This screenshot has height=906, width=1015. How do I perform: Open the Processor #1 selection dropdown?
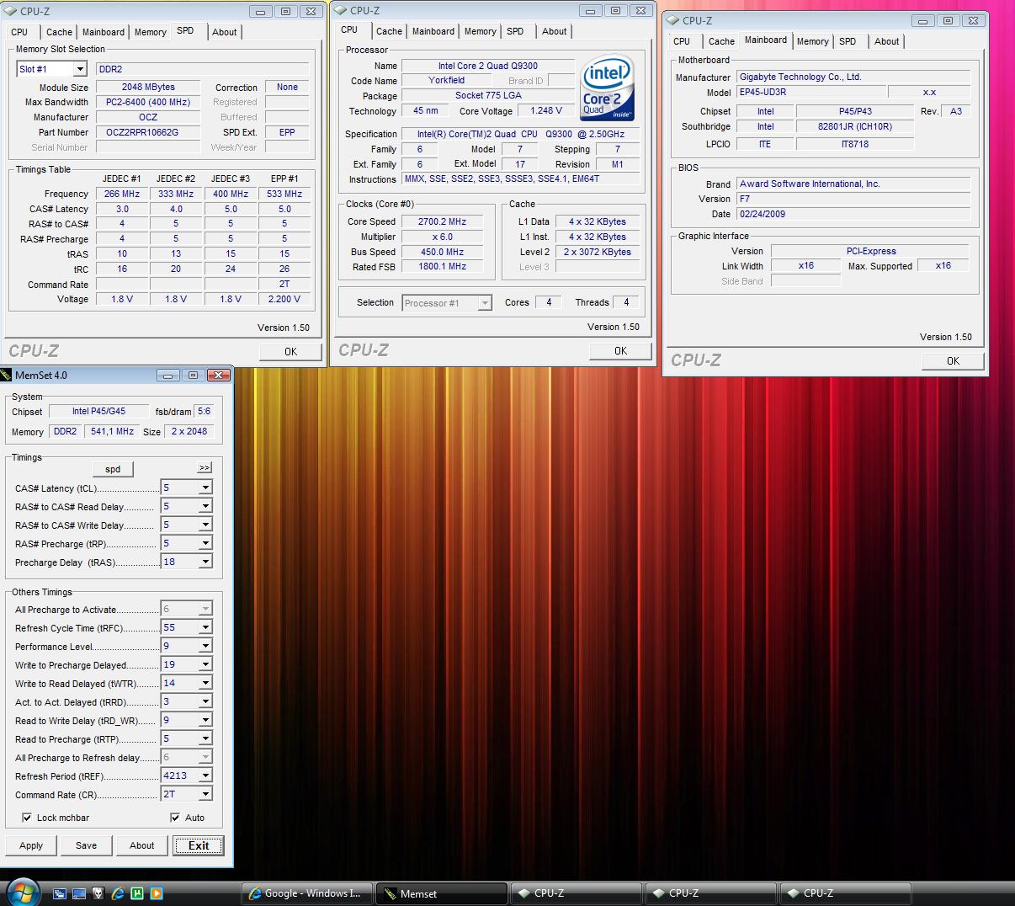pyautogui.click(x=485, y=303)
